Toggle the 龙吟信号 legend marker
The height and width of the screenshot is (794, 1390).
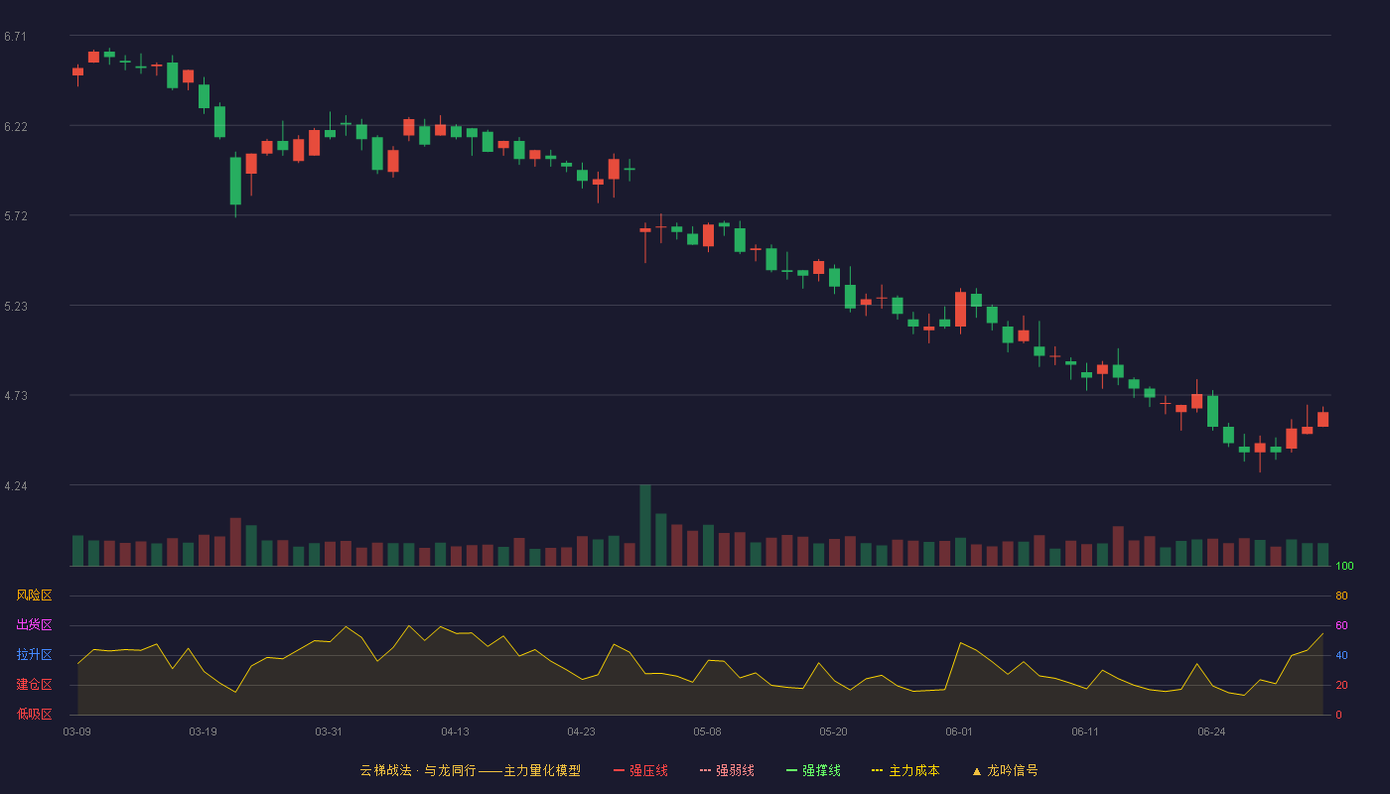pos(1004,770)
